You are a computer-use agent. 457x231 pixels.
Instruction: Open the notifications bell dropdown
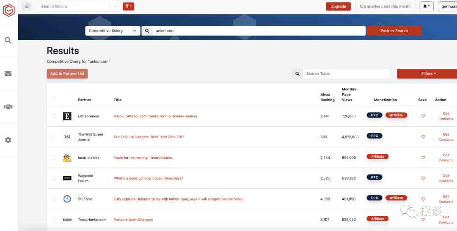pyautogui.click(x=427, y=6)
